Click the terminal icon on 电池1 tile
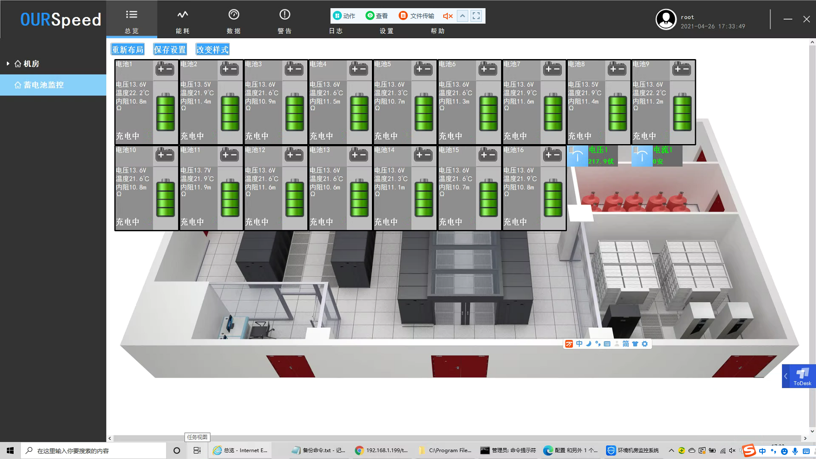Screen dimensions: 816x459 165,69
